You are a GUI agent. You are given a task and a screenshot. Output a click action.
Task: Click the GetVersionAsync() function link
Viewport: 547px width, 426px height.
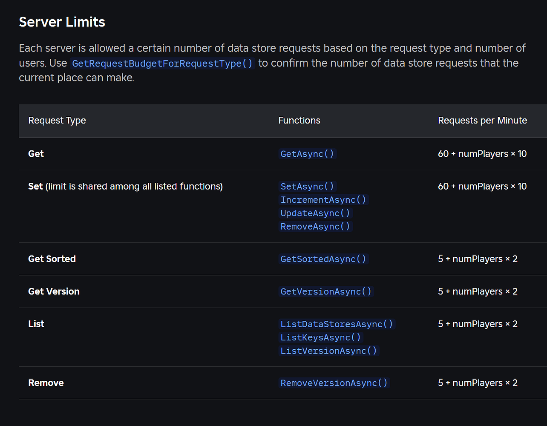(x=326, y=291)
